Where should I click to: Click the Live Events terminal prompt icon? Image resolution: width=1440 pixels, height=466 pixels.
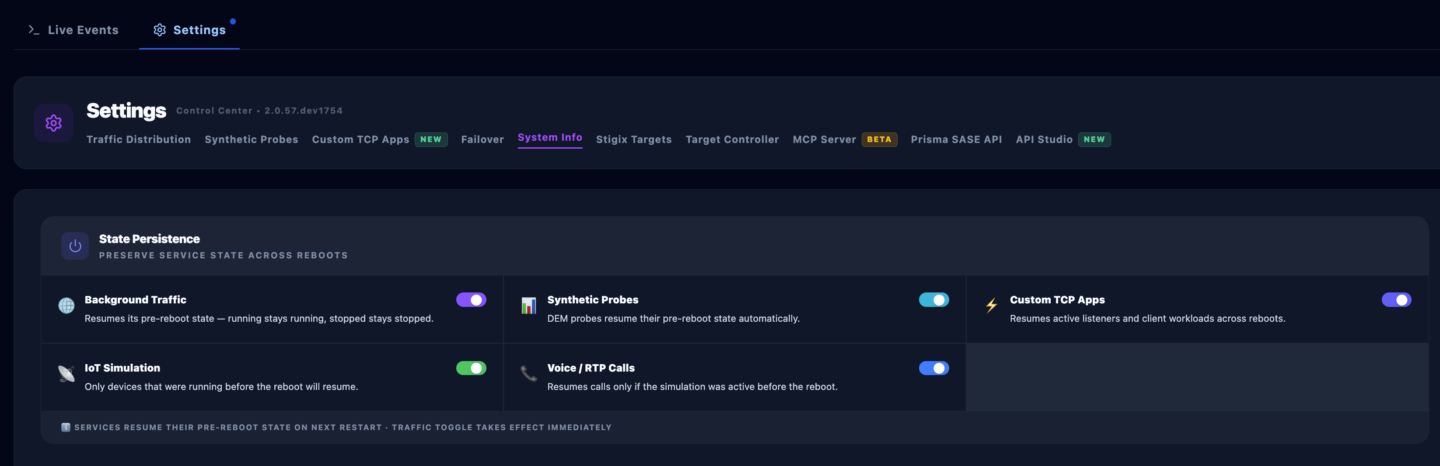tap(34, 30)
